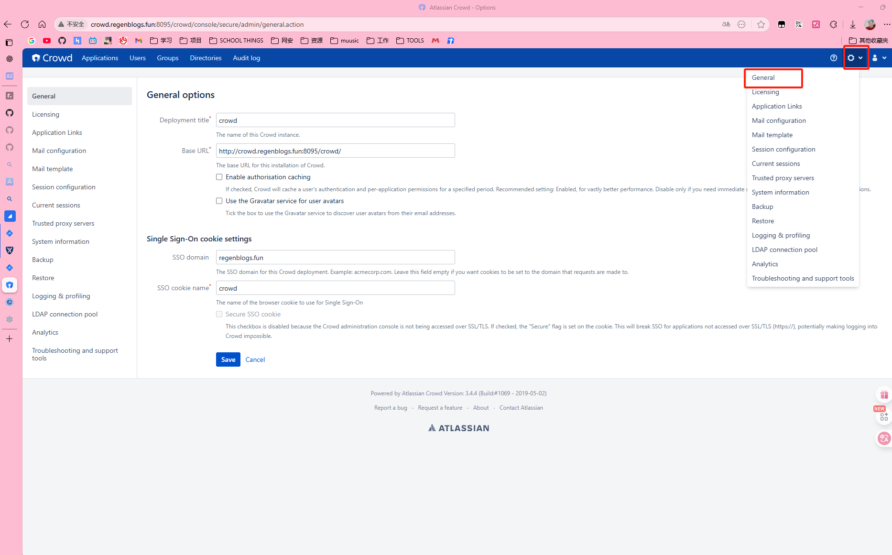Image resolution: width=892 pixels, height=555 pixels.
Task: Open the extensions puzzle-piece icon
Action: (x=833, y=24)
